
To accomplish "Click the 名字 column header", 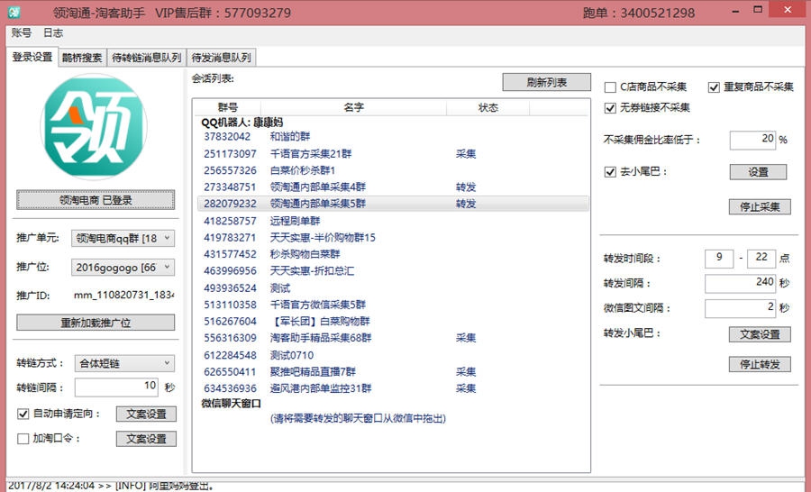I will (353, 107).
